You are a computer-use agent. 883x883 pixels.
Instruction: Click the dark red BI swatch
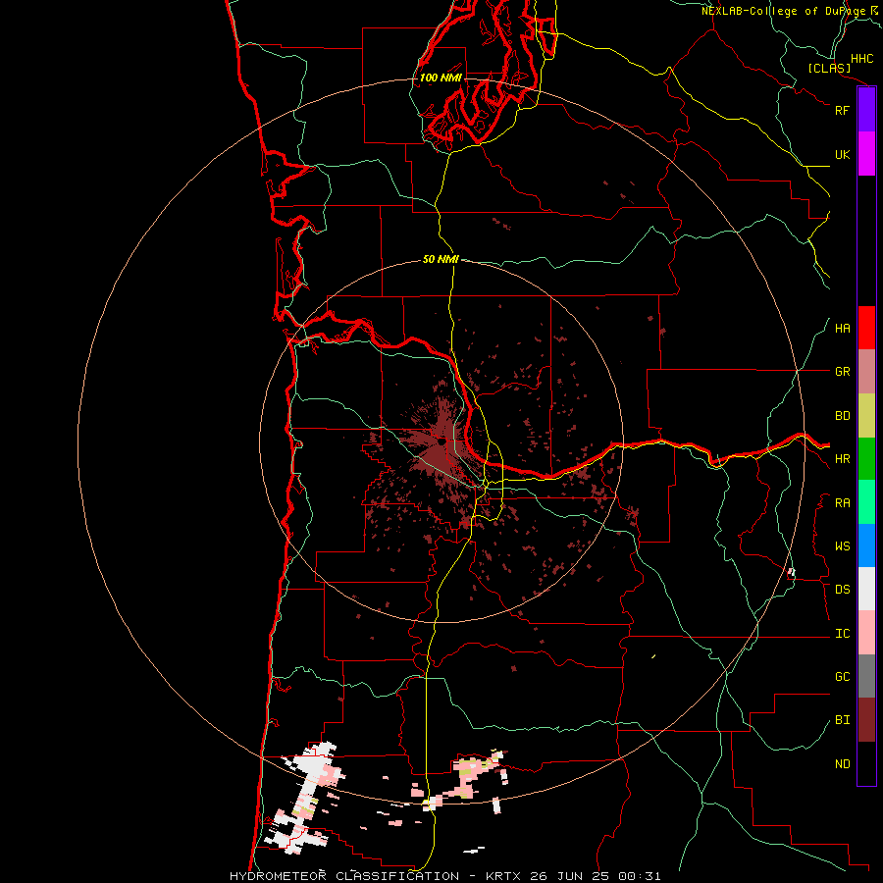(866, 720)
